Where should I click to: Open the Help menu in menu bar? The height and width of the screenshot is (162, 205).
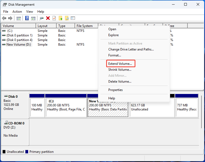pos(41,12)
